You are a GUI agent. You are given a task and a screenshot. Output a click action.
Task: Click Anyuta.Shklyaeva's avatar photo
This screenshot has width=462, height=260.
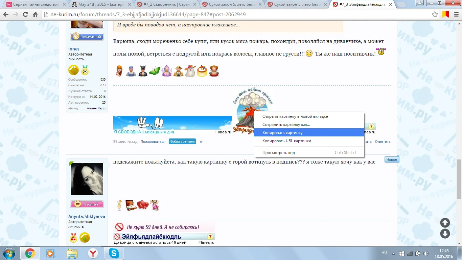click(87, 179)
